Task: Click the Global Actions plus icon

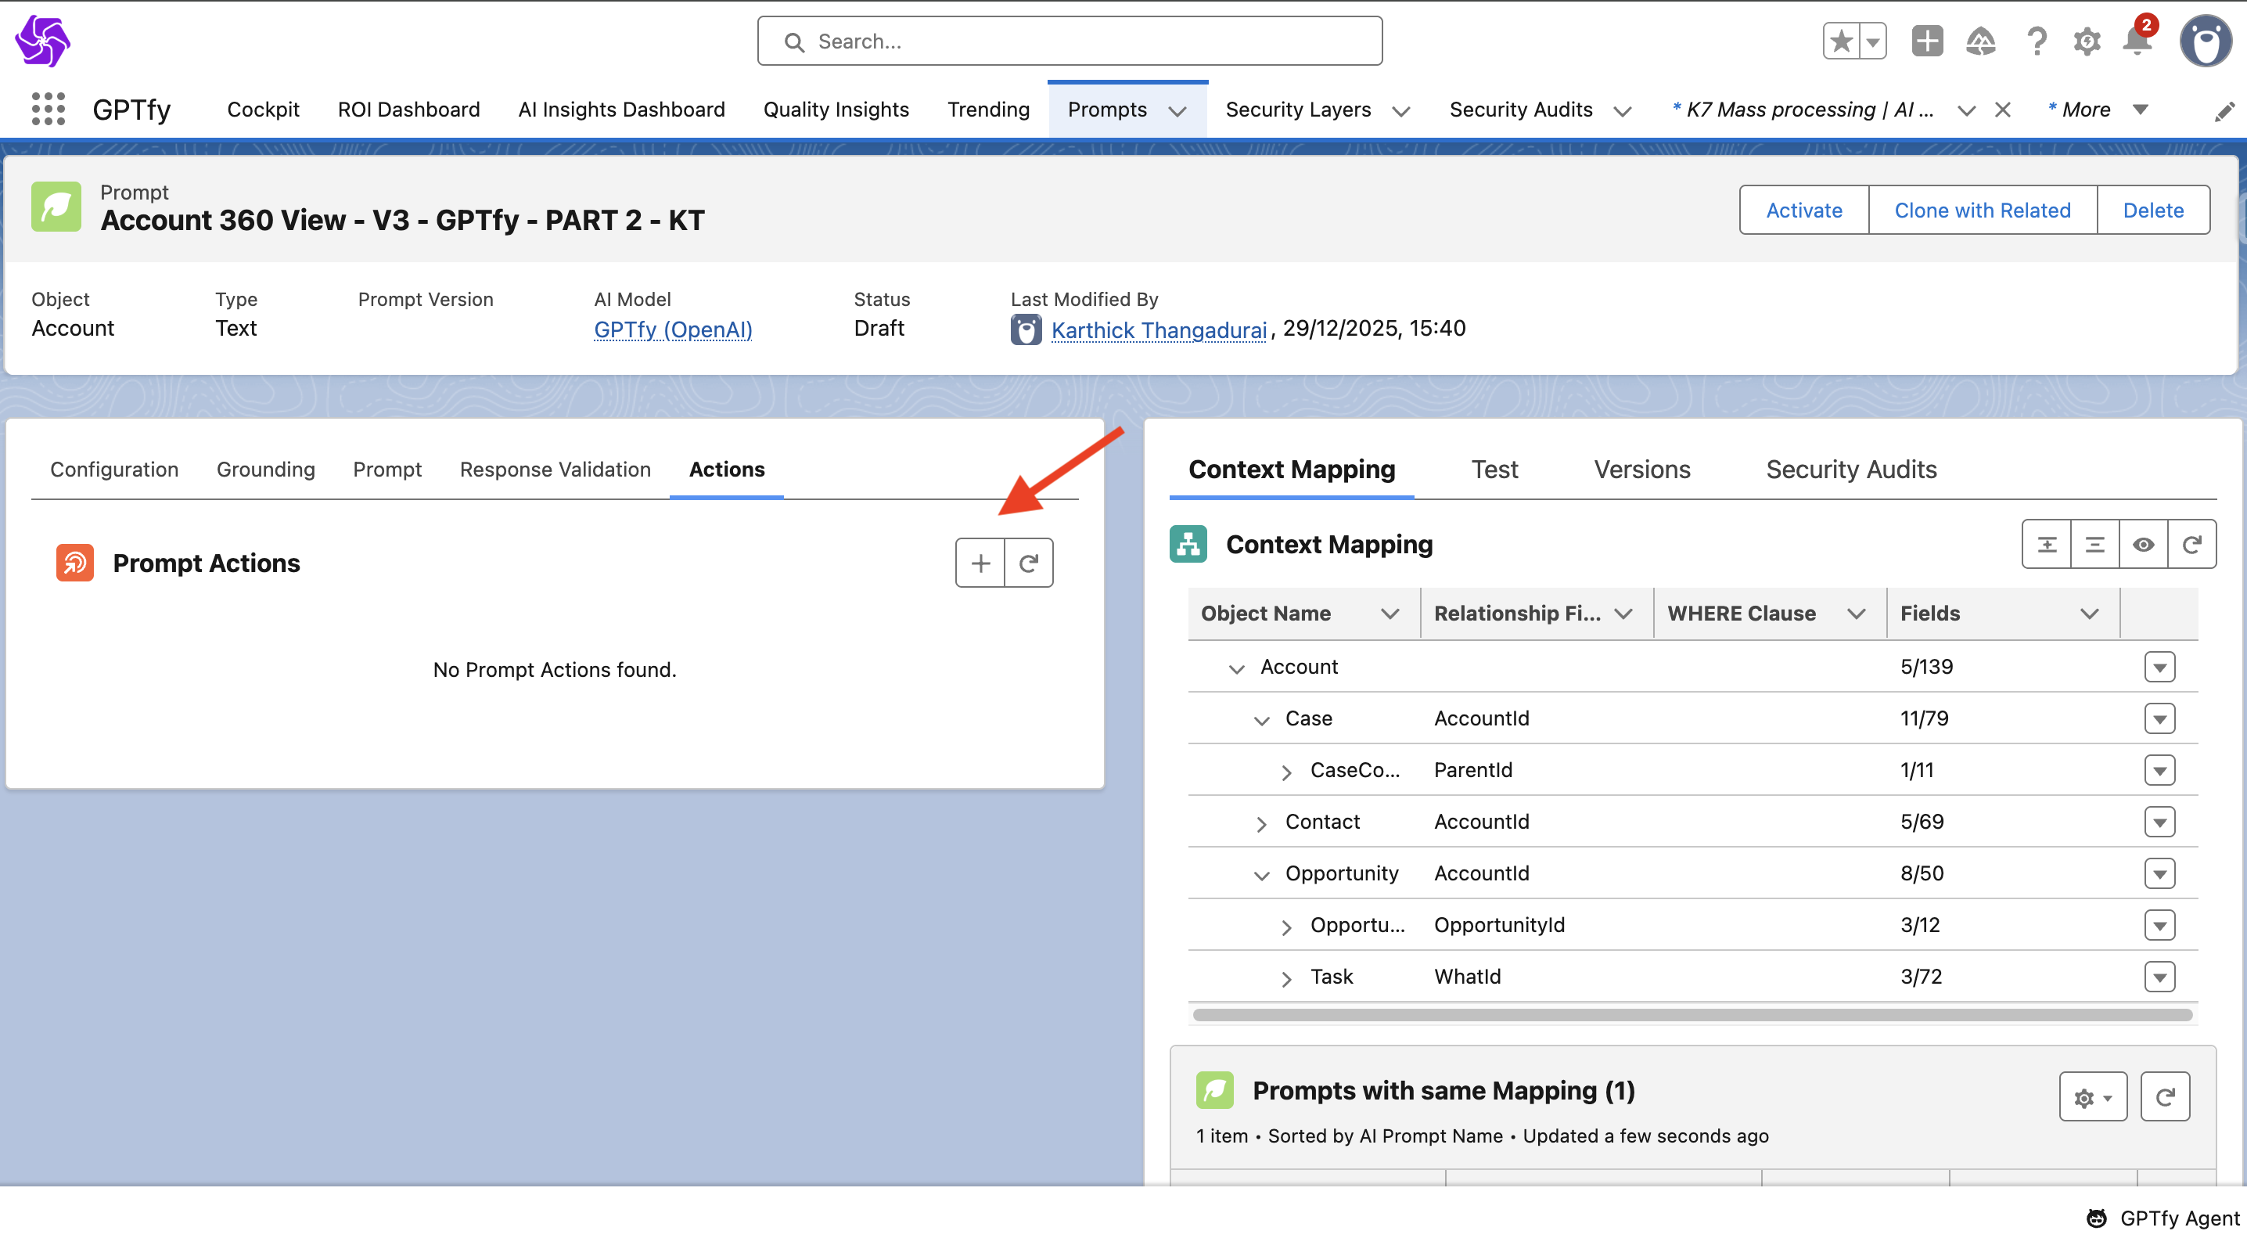Action: coord(1927,41)
